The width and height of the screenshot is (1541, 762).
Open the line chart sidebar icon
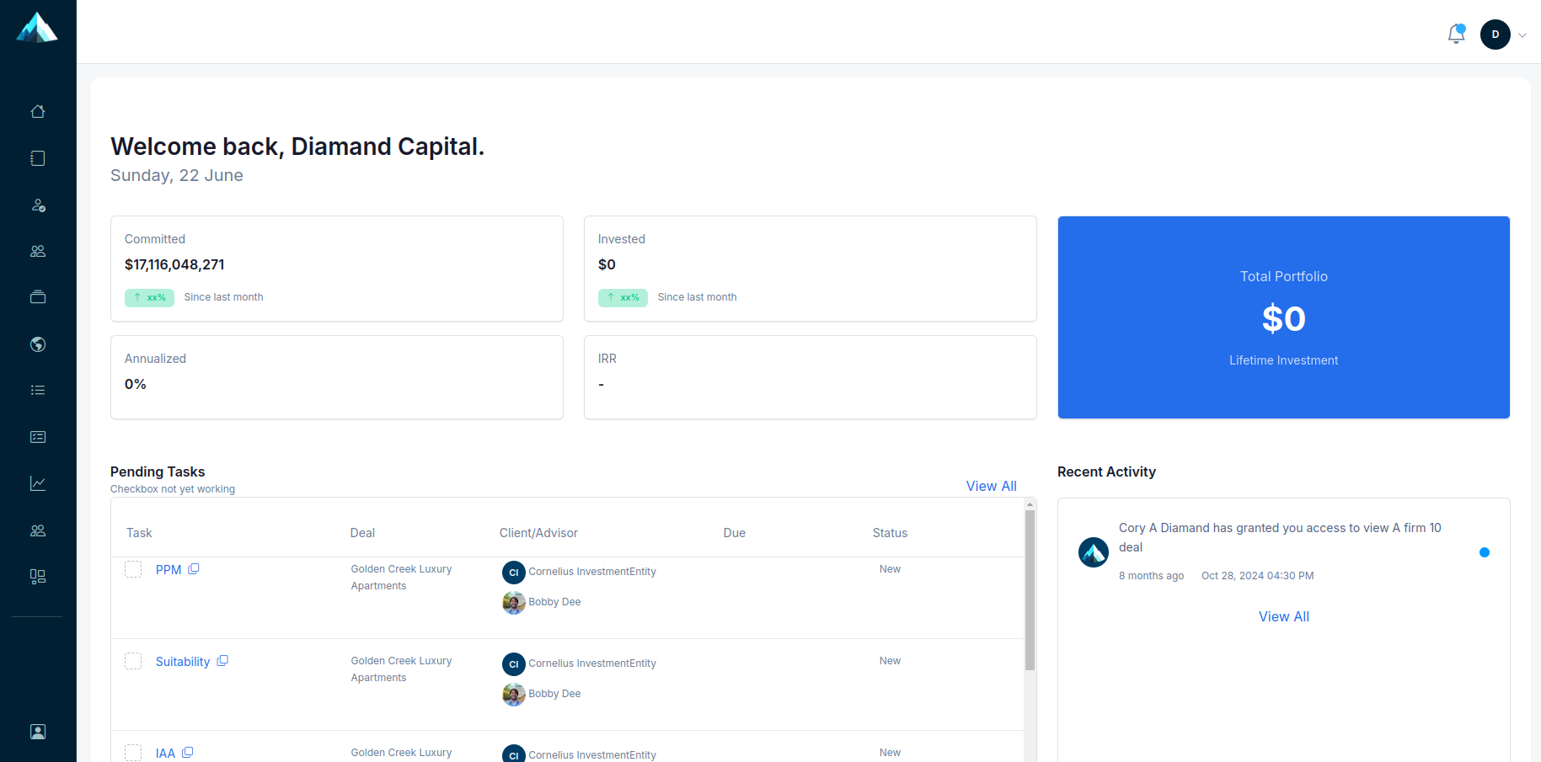click(x=38, y=483)
